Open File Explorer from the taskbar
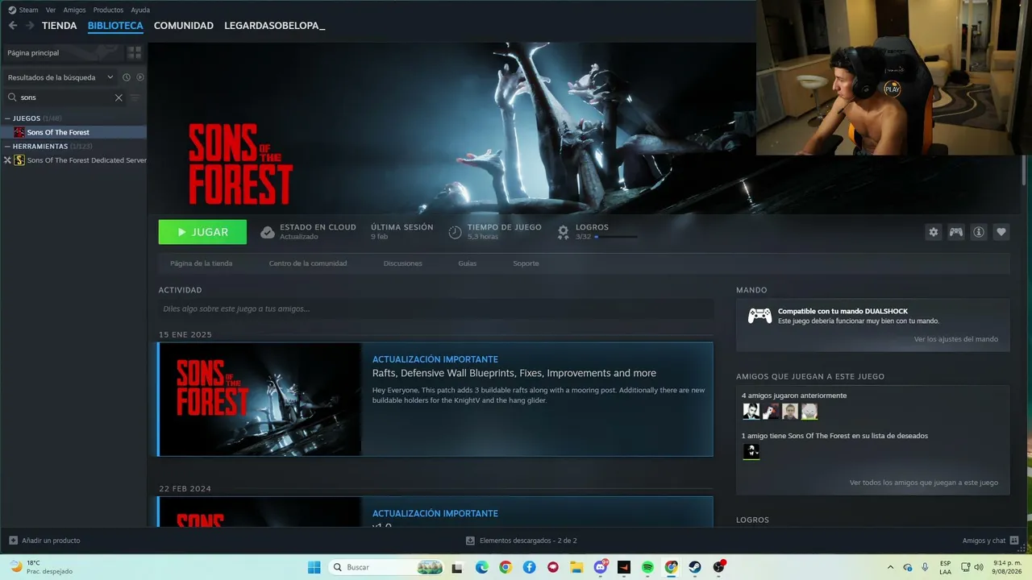The image size is (1032, 580). coord(576,567)
